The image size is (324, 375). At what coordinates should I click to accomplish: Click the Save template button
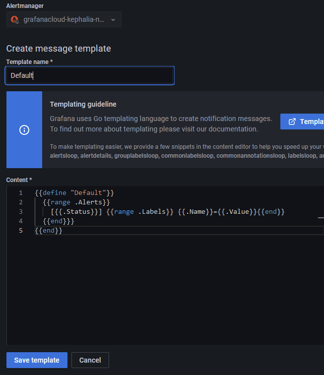(37, 360)
